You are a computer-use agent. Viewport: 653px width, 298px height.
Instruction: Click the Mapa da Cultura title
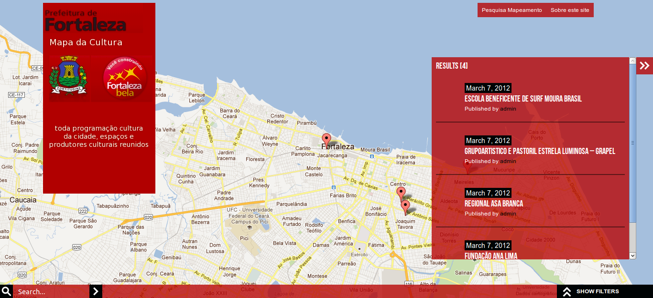coord(86,42)
